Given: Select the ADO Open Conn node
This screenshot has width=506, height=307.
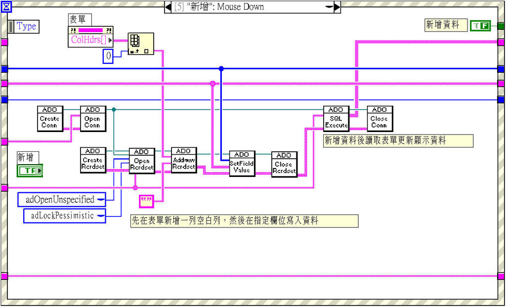Looking at the screenshot, I should point(93,119).
